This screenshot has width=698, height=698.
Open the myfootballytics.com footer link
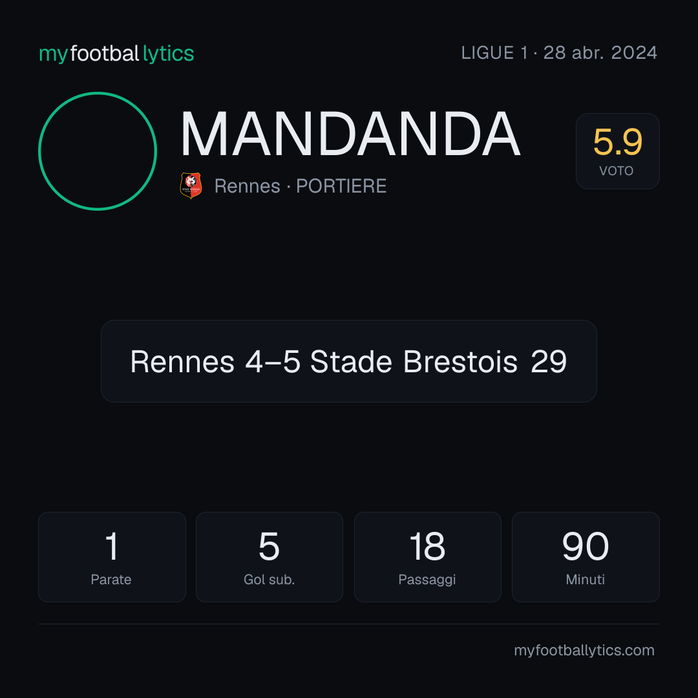click(x=584, y=650)
